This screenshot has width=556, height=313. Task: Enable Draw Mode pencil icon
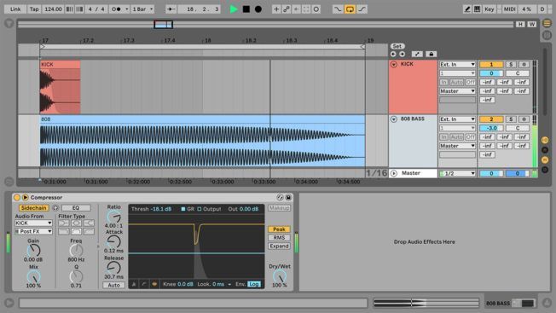point(467,9)
